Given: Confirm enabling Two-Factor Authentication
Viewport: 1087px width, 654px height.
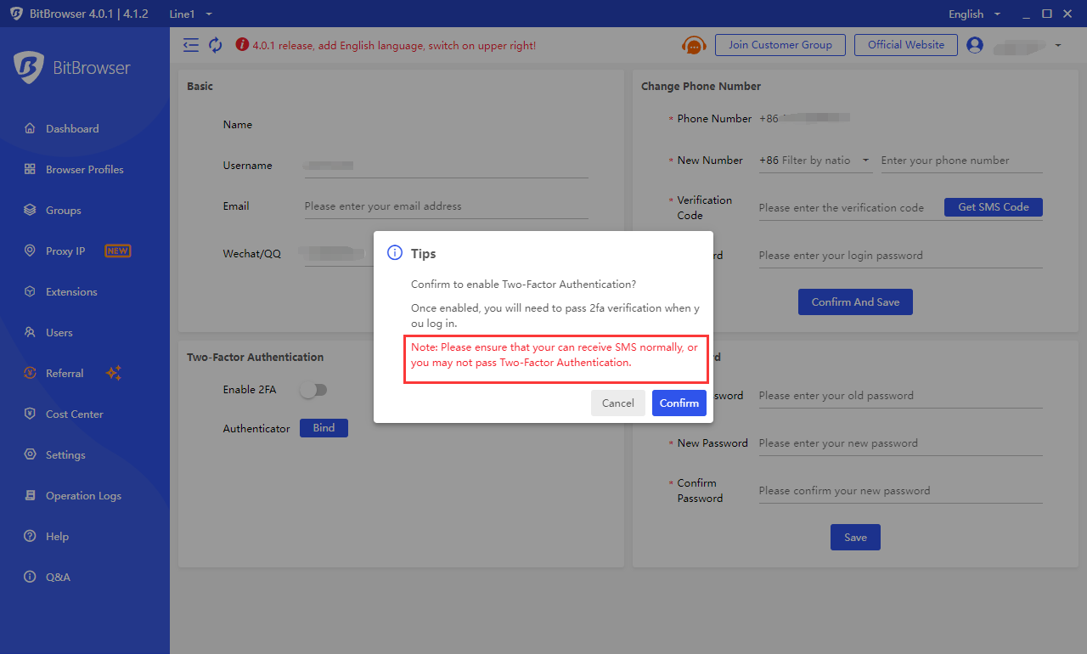Looking at the screenshot, I should click(679, 403).
